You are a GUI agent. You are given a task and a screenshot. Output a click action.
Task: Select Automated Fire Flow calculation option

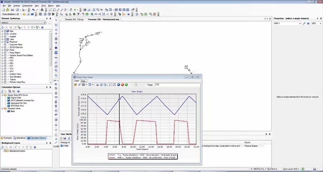19,103
